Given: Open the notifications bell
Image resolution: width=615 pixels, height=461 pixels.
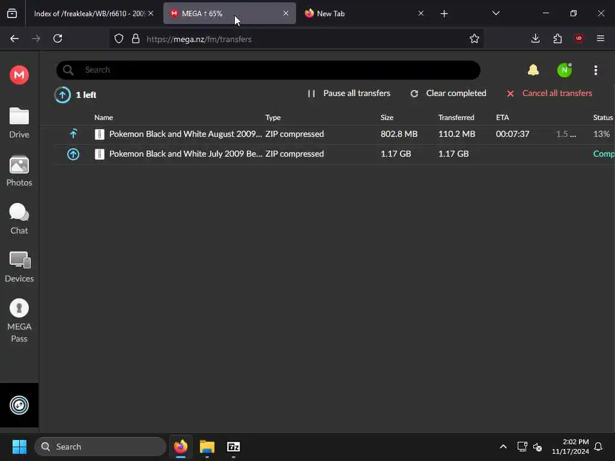Looking at the screenshot, I should 533,70.
